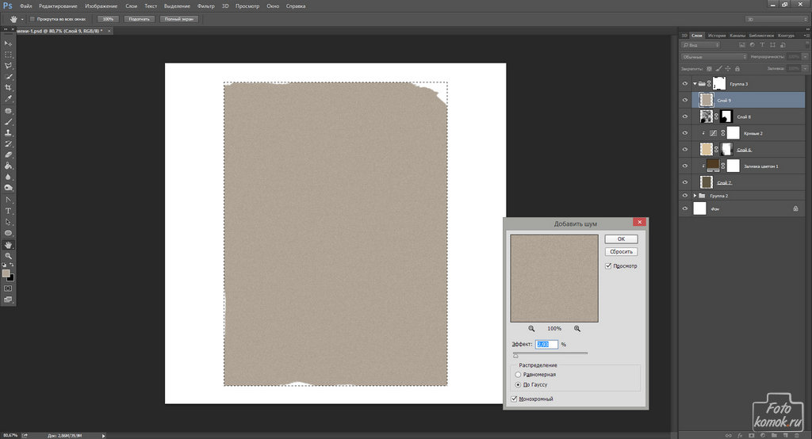This screenshot has height=439, width=812.
Task: Collapse the Группа 3 layer group
Action: click(695, 83)
